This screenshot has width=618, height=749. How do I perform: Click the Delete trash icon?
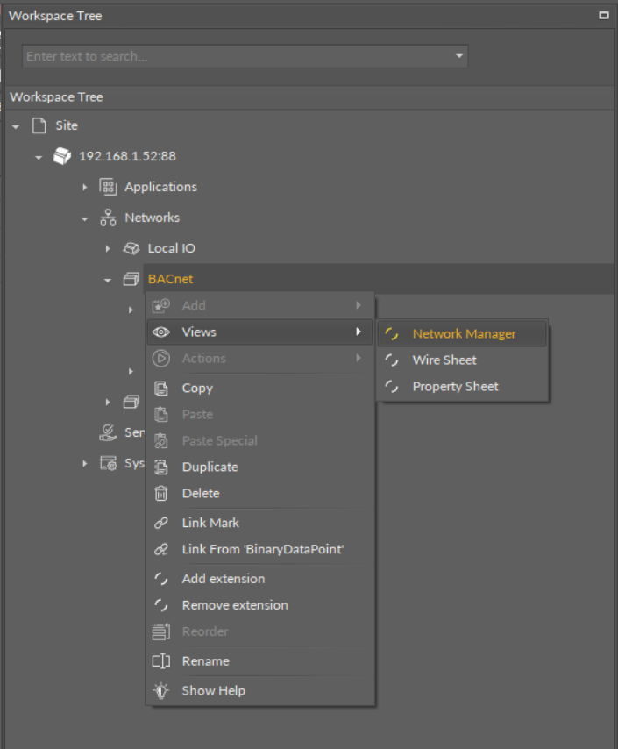(x=160, y=493)
